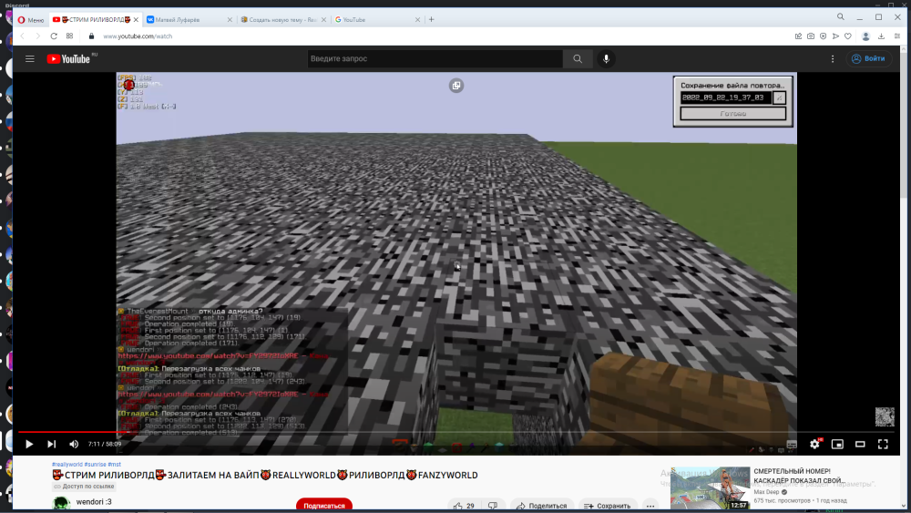Open the ad blocker shield icon
911x513 pixels.
(824, 36)
